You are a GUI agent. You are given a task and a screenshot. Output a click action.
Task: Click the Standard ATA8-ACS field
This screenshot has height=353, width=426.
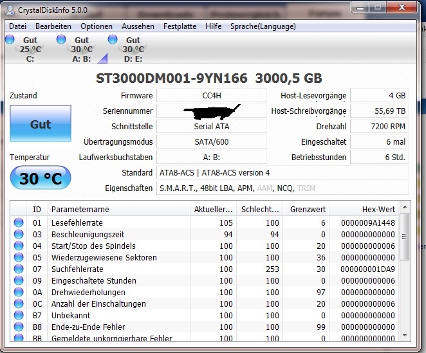[x=282, y=173]
